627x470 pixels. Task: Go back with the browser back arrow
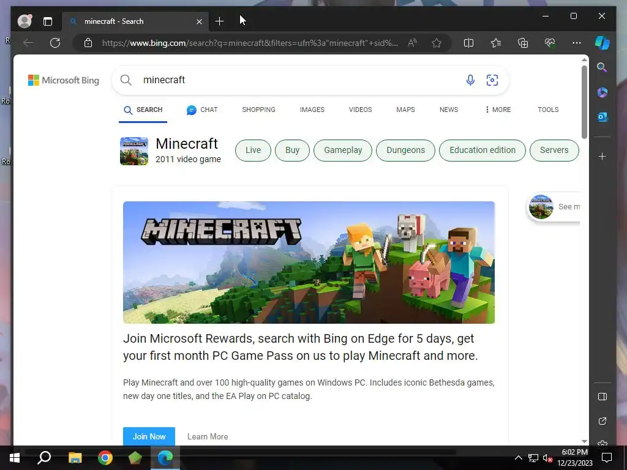(x=28, y=43)
